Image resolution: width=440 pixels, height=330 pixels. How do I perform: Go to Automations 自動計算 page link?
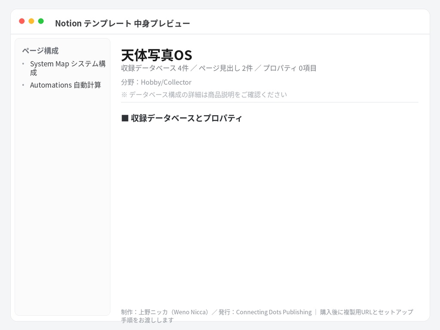click(x=65, y=85)
